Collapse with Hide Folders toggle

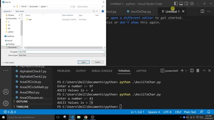pyautogui.click(x=8, y=63)
